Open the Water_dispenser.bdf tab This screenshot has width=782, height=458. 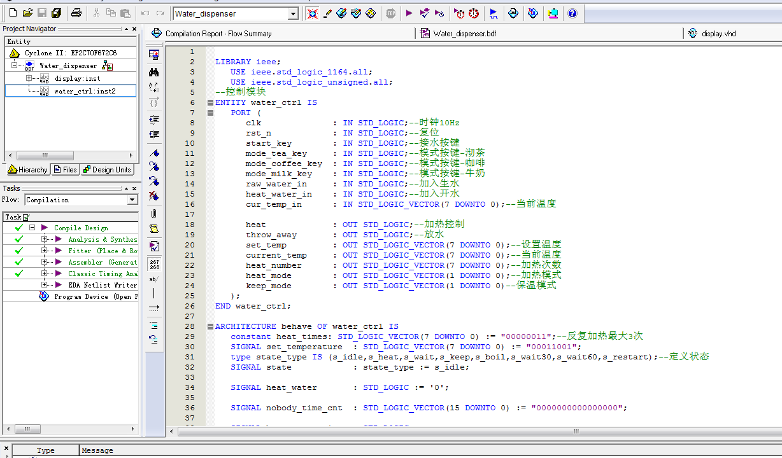tap(464, 34)
